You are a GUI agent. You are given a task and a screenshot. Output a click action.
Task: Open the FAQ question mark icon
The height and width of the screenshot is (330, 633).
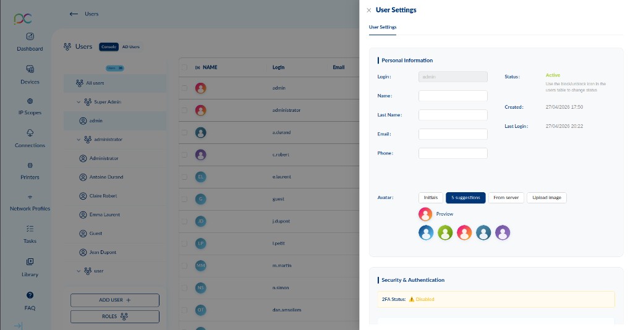click(x=30, y=295)
